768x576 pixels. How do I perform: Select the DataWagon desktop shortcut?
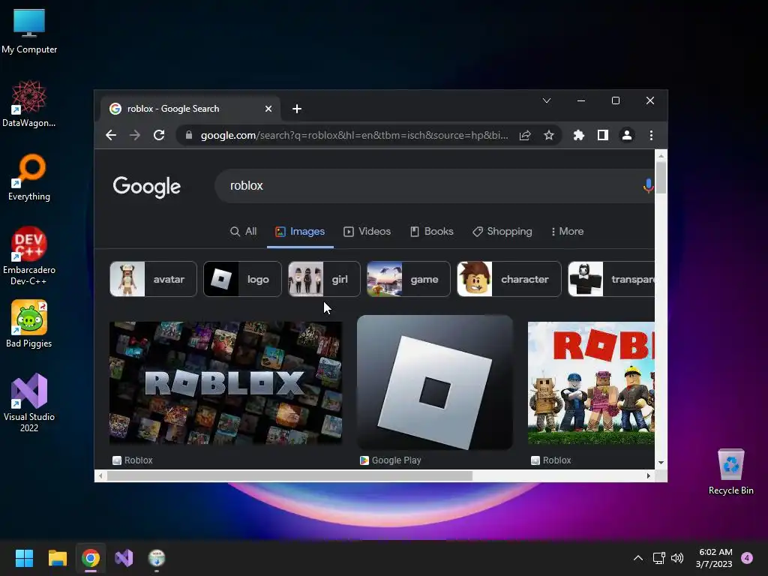click(29, 103)
